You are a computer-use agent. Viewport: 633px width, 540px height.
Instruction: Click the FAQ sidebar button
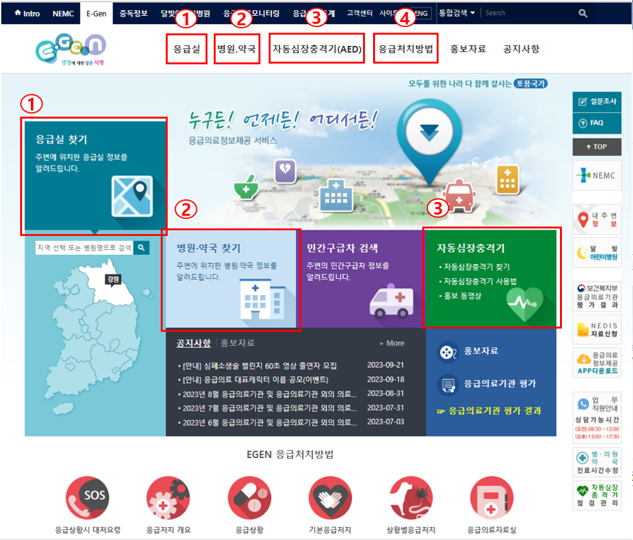pos(597,123)
